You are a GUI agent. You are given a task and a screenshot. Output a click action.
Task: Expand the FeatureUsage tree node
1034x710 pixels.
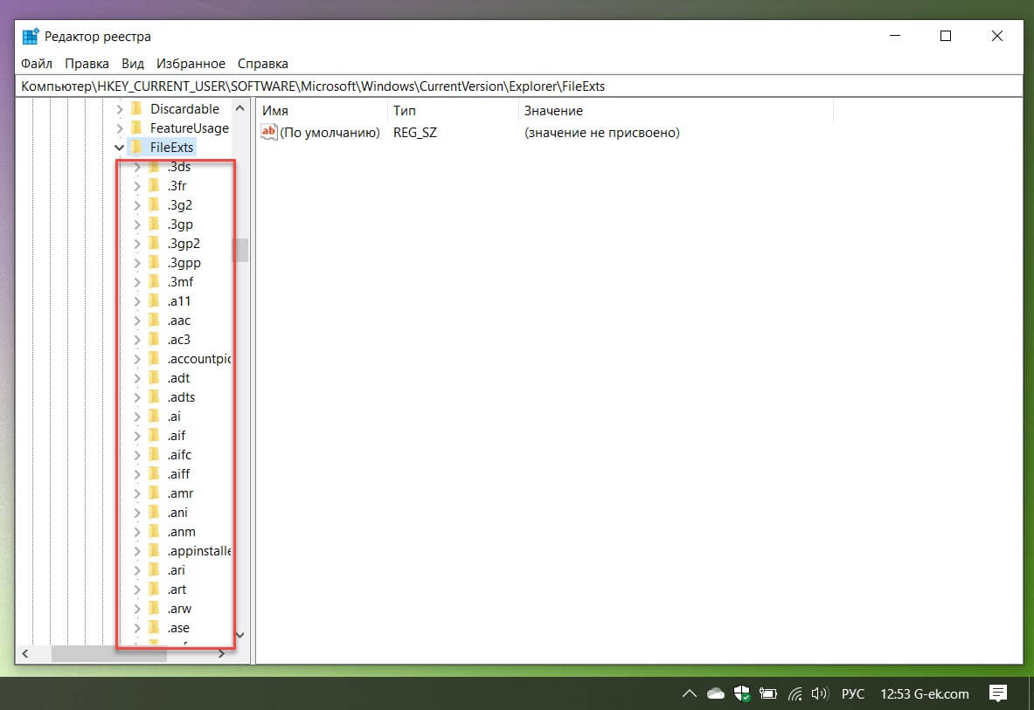pyautogui.click(x=120, y=128)
